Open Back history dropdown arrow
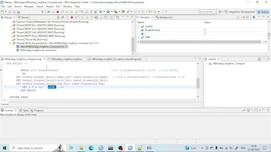Image resolution: width=271 pixels, height=152 pixels. (x=158, y=12)
